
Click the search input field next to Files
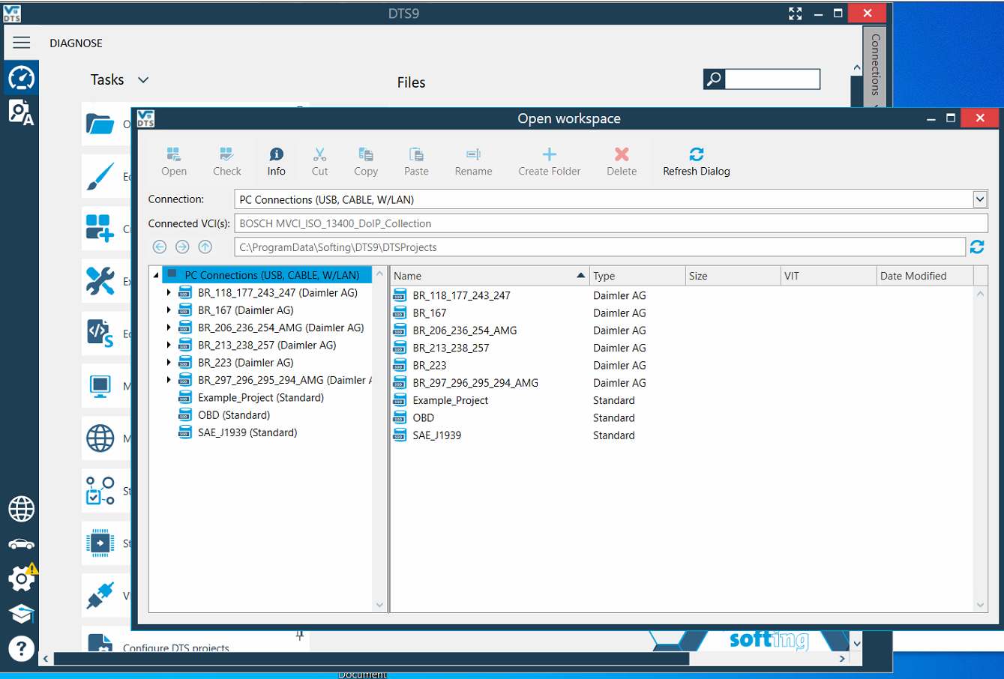(x=772, y=79)
